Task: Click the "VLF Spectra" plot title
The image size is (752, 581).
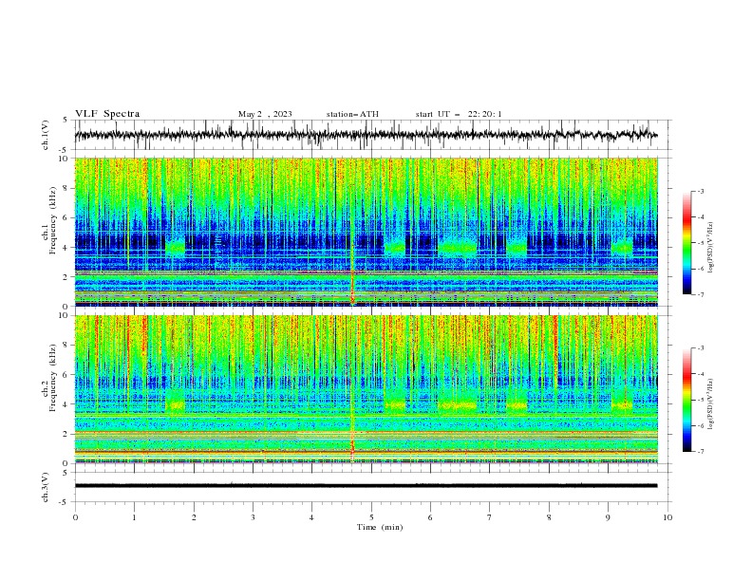Action: 107,114
